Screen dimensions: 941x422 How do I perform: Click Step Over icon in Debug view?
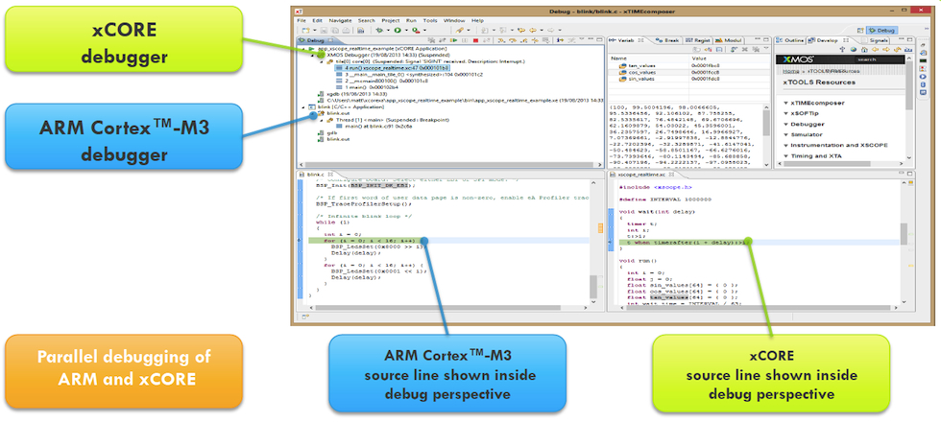point(513,40)
